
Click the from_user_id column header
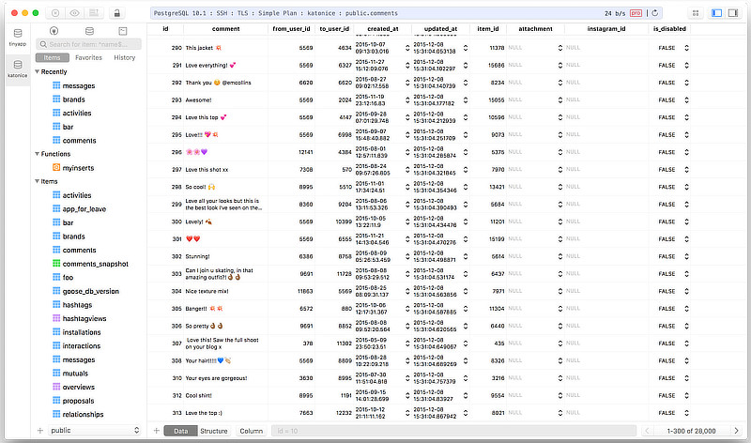[291, 29]
